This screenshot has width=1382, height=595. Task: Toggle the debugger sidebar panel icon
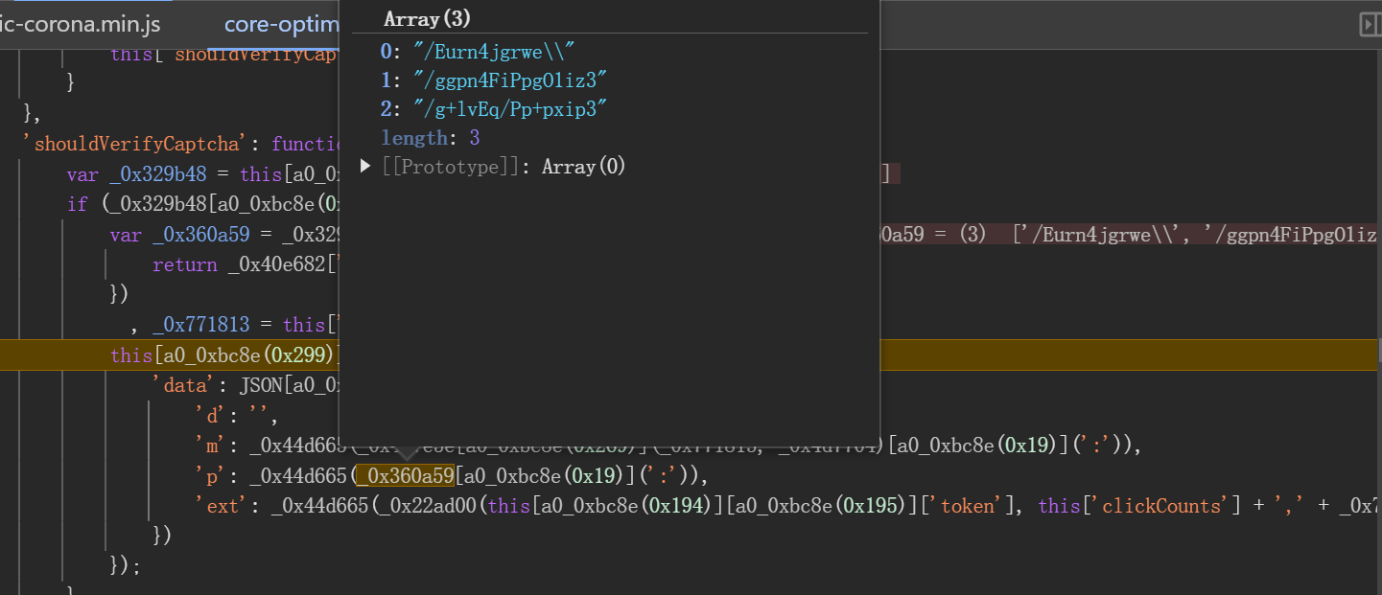pos(1370,24)
